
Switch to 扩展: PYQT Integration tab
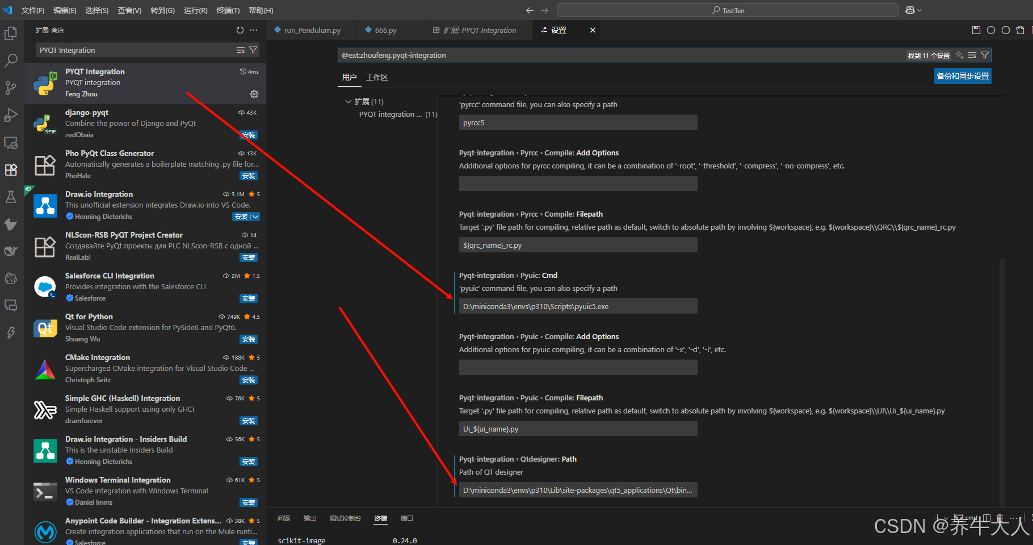pyautogui.click(x=479, y=30)
